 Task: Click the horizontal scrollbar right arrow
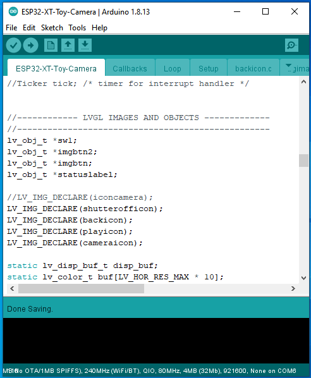293,289
